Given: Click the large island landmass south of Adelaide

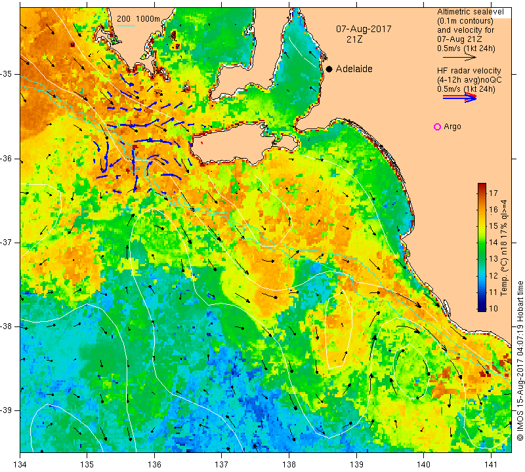Looking at the screenshot, I should click(x=234, y=144).
